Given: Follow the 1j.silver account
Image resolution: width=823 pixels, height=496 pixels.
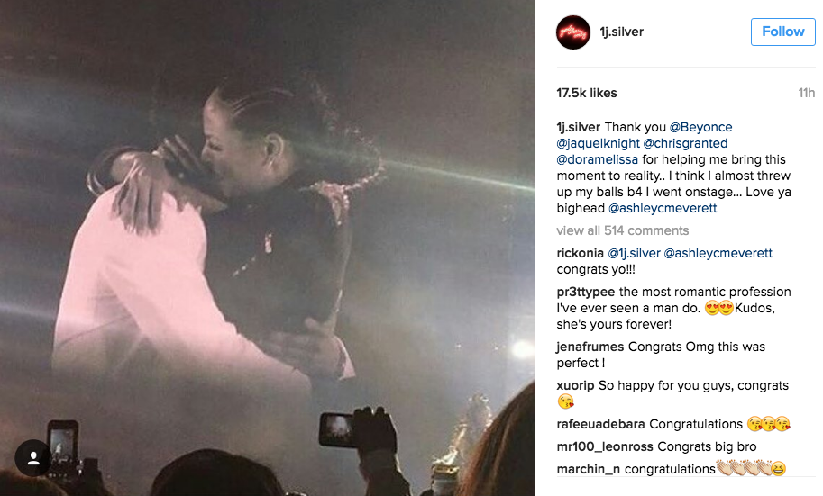Looking at the screenshot, I should coord(782,32).
